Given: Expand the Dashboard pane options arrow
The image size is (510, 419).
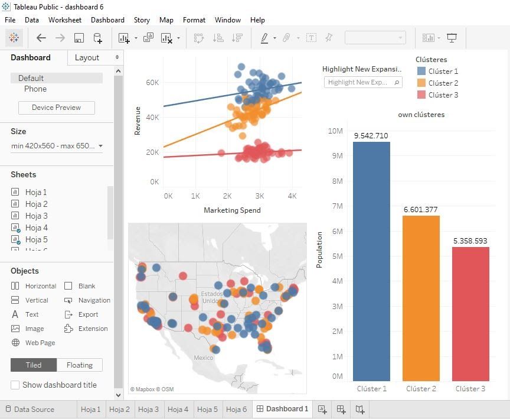Looking at the screenshot, I should [117, 57].
